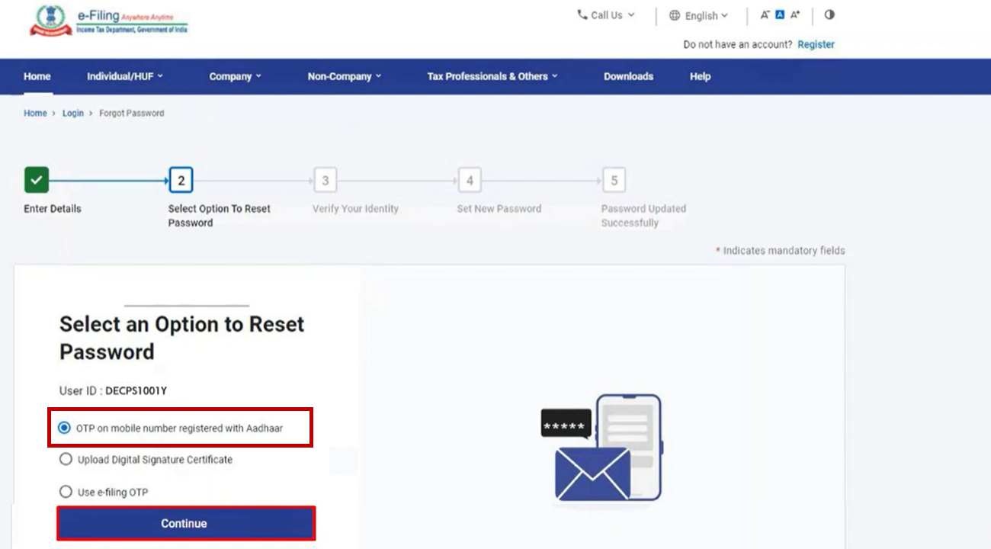The image size is (991, 549).
Task: Toggle dark mode with the contrast icon
Action: point(829,14)
